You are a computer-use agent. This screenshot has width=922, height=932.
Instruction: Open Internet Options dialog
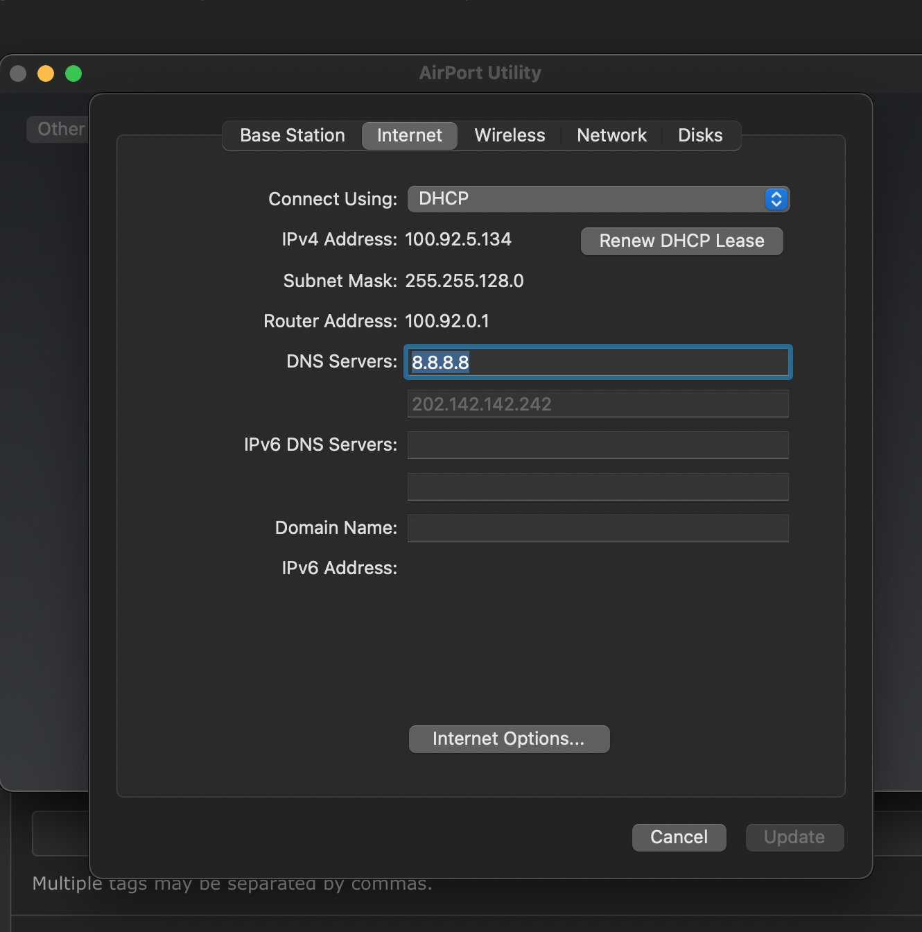coord(509,739)
